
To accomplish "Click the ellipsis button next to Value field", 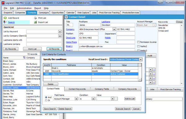I will click(116, 99).
